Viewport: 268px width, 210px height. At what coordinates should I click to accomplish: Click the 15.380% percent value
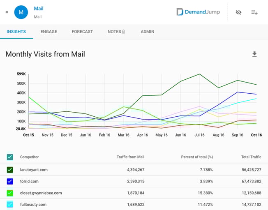(205, 193)
